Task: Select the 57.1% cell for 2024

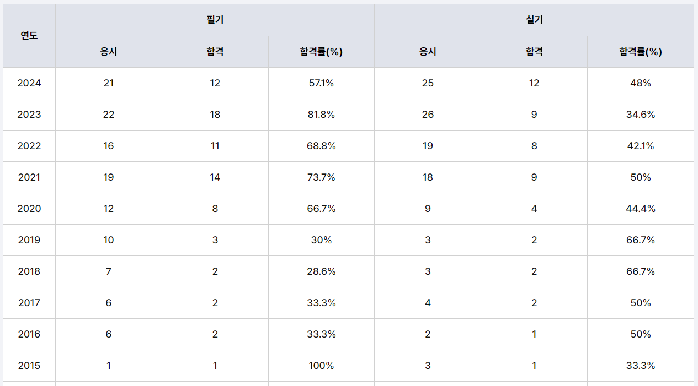Action: [321, 83]
